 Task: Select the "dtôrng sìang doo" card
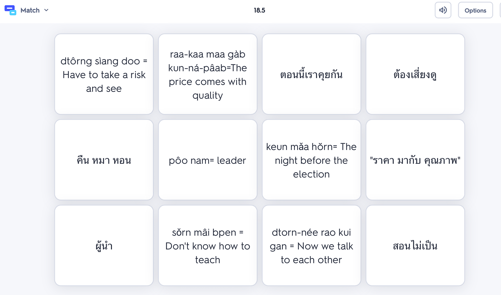click(x=104, y=74)
